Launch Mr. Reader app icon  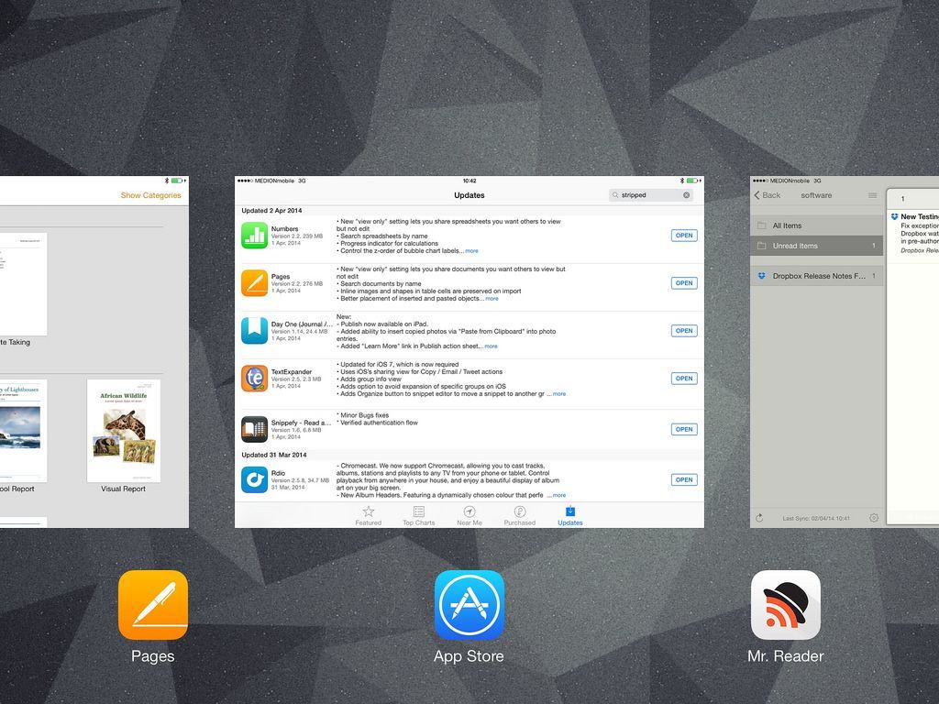pos(785,605)
